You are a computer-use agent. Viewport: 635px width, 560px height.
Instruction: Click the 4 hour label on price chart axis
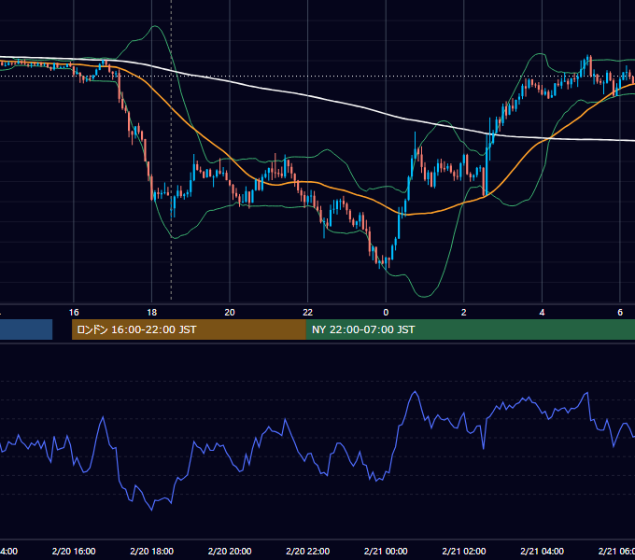[x=542, y=313]
